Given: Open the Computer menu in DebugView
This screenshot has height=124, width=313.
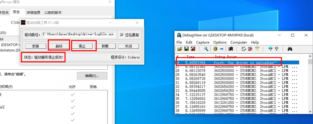Looking at the screenshot, I should (239, 42).
